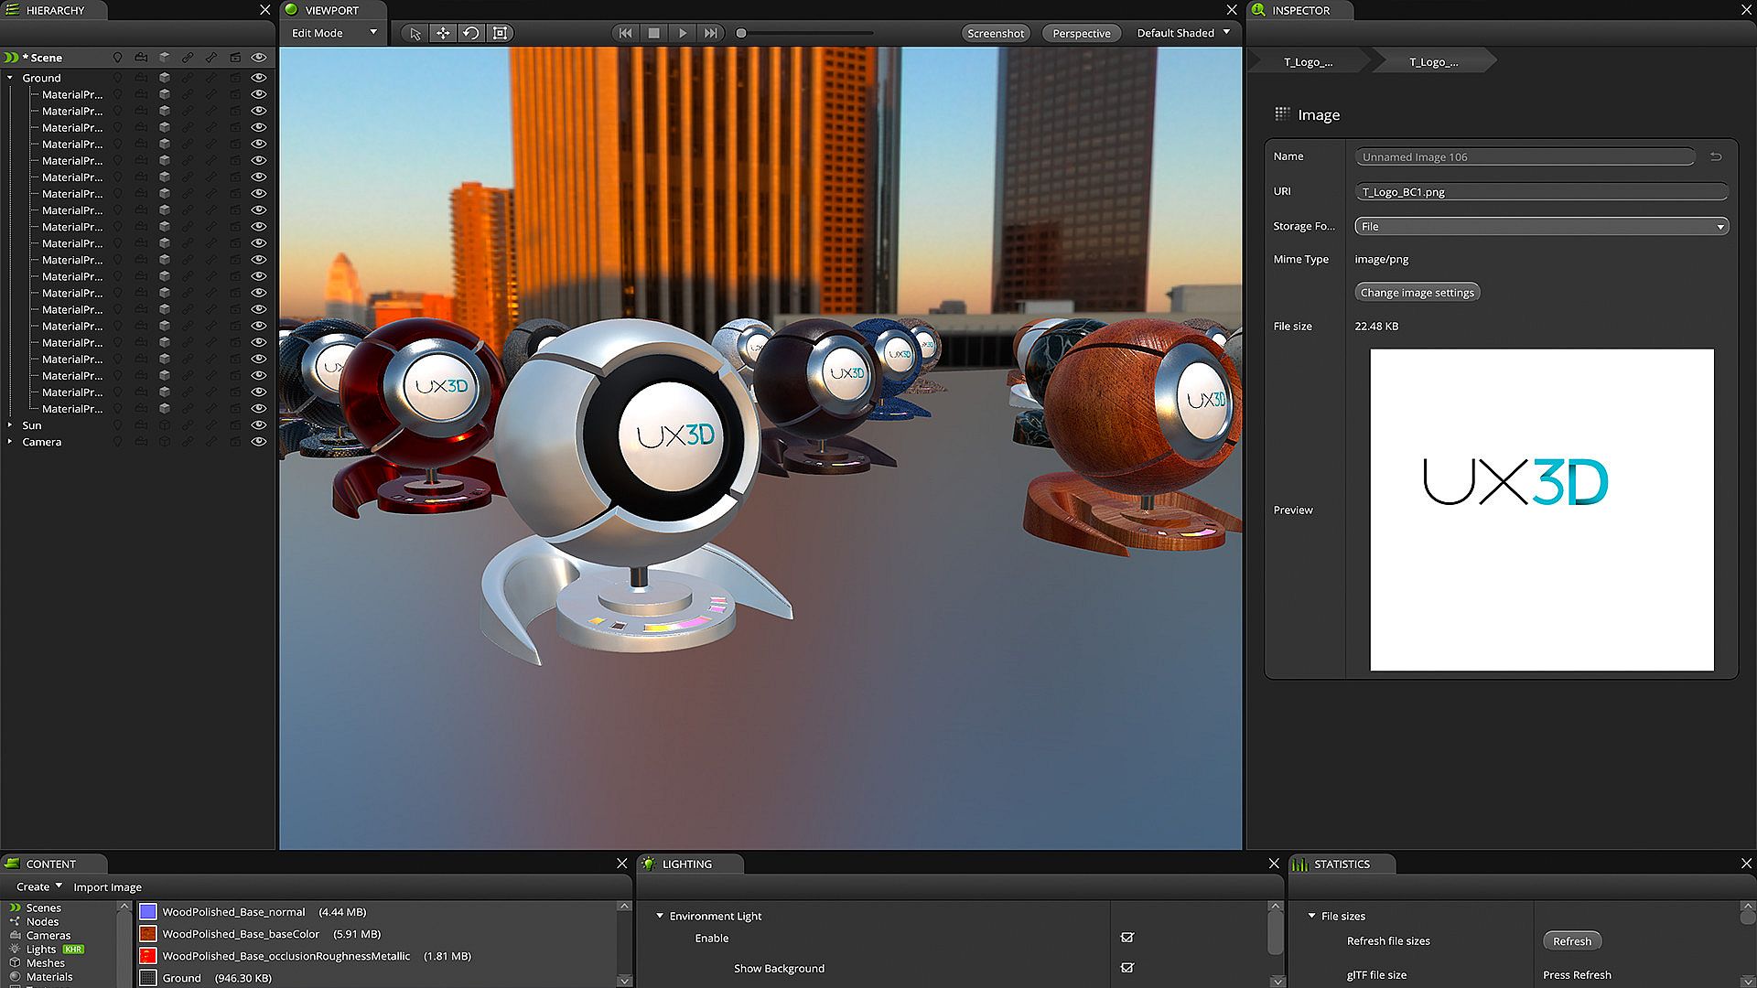This screenshot has height=988, width=1757.
Task: Open the Create menu in Content
Action: click(38, 886)
